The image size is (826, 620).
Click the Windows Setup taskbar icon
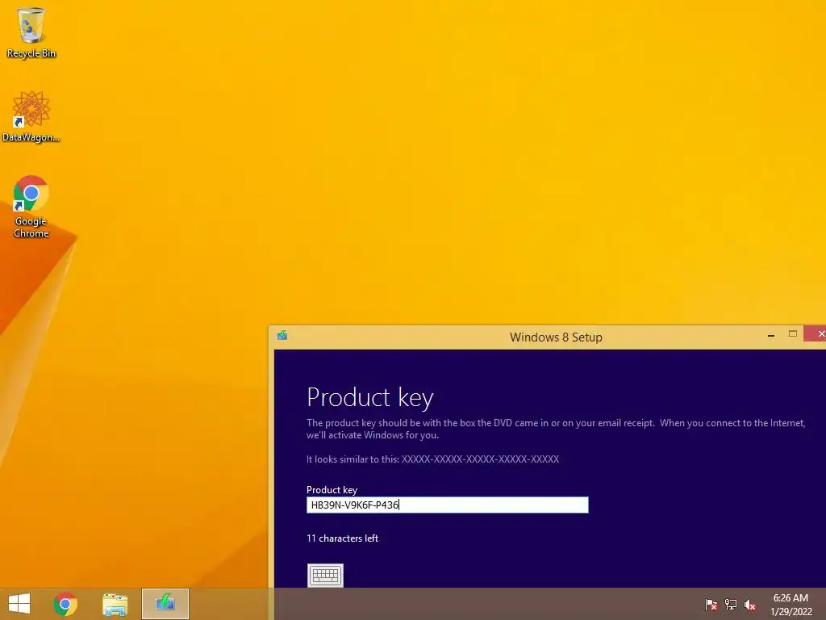click(165, 604)
